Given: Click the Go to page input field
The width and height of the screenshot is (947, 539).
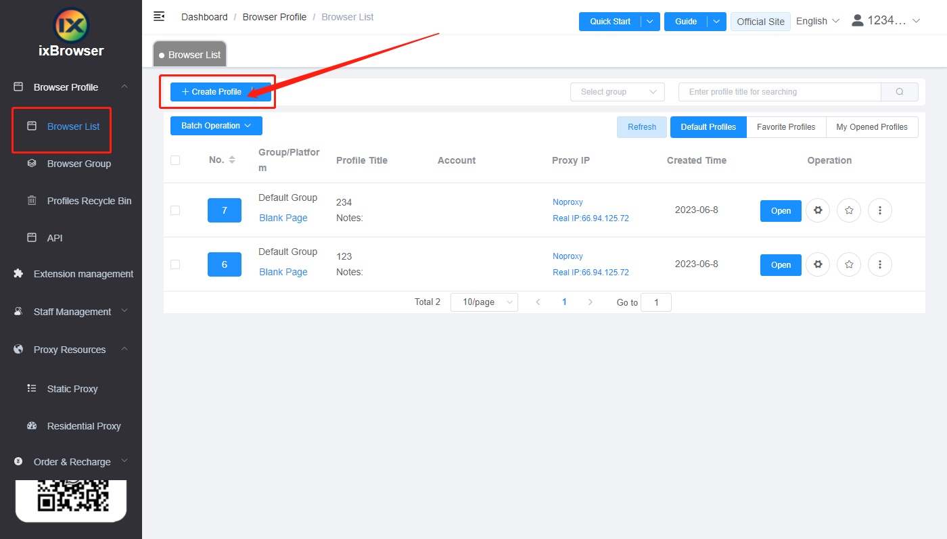Looking at the screenshot, I should pyautogui.click(x=655, y=302).
